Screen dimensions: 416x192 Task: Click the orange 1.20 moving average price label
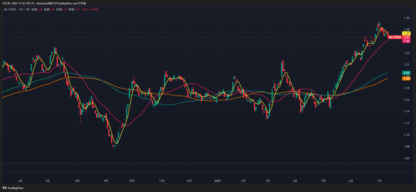406,79
